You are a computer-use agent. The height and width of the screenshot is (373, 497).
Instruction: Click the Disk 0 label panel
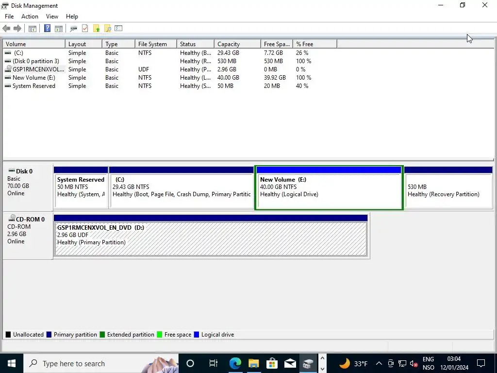click(28, 187)
